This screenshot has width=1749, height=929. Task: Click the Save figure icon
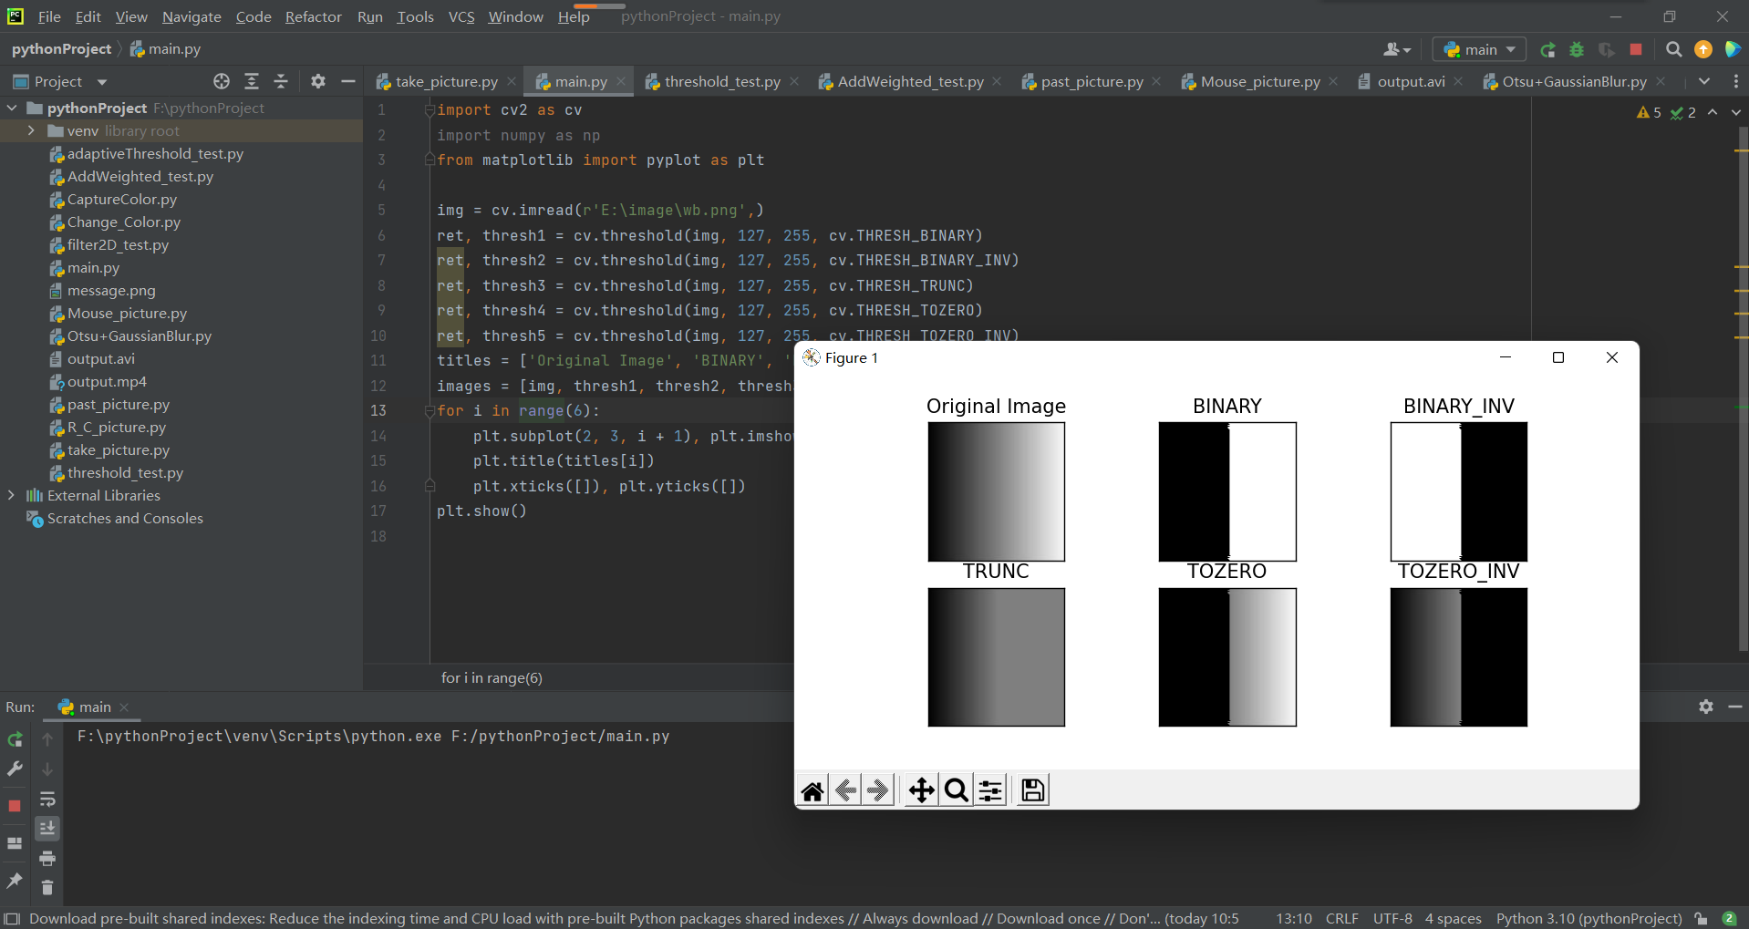pyautogui.click(x=1032, y=790)
